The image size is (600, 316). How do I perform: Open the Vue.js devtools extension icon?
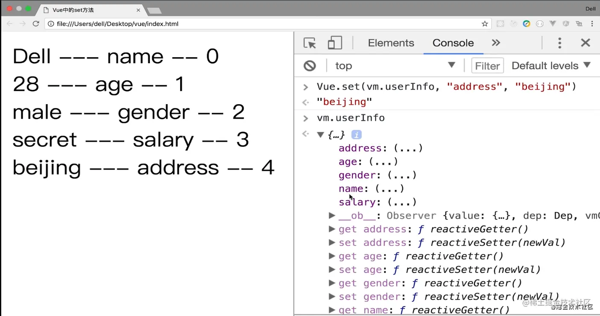point(553,24)
